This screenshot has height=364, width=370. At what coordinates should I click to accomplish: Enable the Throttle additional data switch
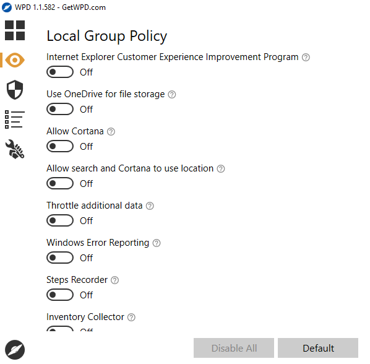[60, 220]
